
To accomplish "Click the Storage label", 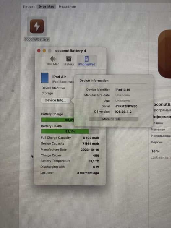I will [47, 93].
